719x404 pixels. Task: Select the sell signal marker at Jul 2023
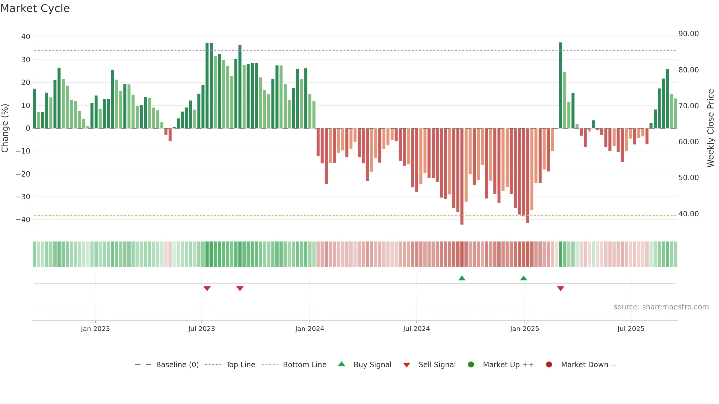click(x=207, y=288)
